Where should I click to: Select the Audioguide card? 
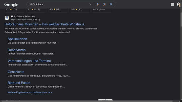tap(102, 10)
